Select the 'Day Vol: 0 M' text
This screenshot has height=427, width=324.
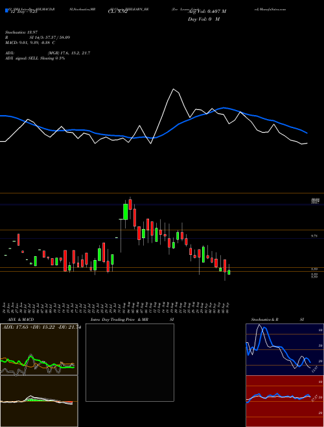pos(203,19)
